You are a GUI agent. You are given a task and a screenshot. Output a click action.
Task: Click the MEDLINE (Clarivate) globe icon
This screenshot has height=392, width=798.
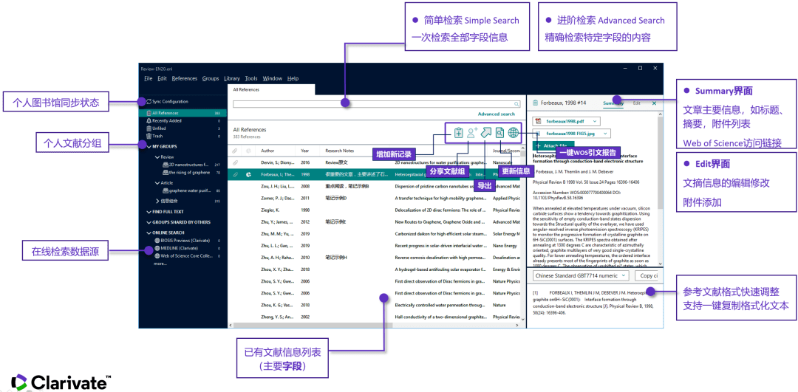pyautogui.click(x=157, y=248)
